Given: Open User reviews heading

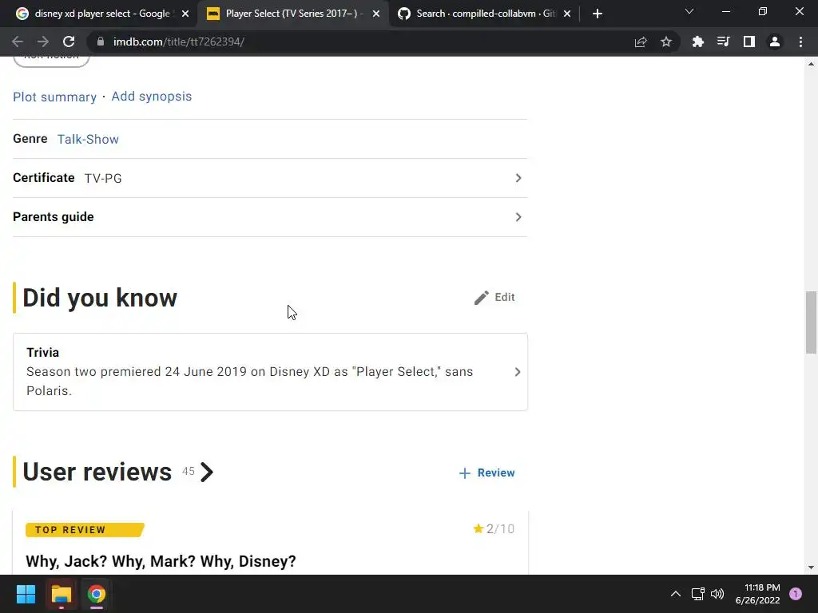Looking at the screenshot, I should click(97, 472).
